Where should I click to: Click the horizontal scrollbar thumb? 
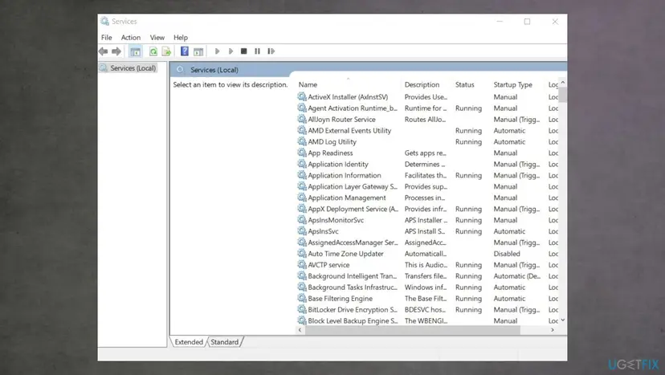pos(412,330)
